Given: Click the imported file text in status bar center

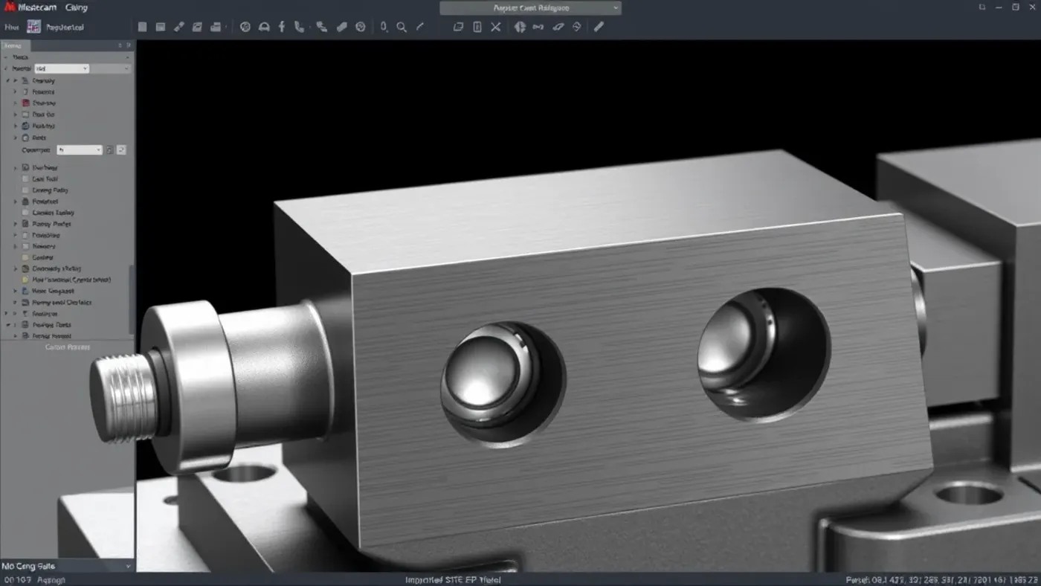Looking at the screenshot, I should [x=453, y=579].
